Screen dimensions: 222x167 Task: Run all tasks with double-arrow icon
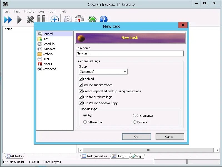(8, 19)
